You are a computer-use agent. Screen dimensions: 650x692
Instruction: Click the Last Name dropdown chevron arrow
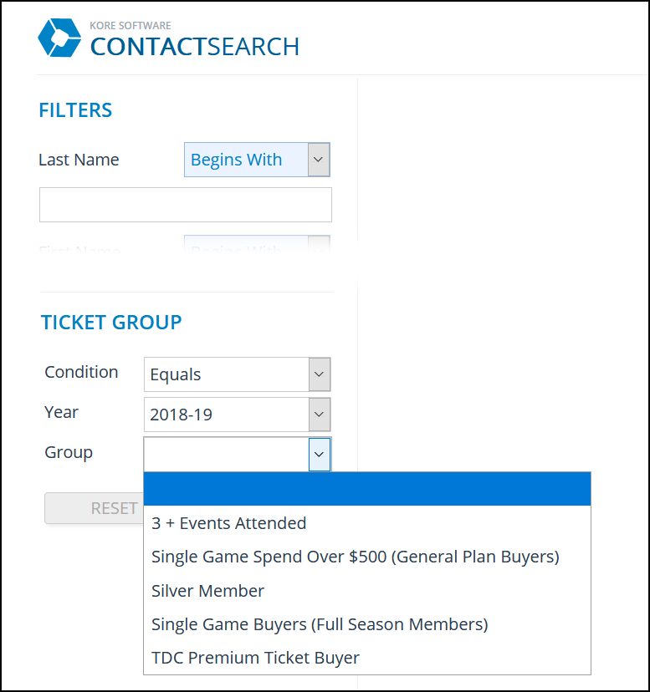tap(319, 160)
